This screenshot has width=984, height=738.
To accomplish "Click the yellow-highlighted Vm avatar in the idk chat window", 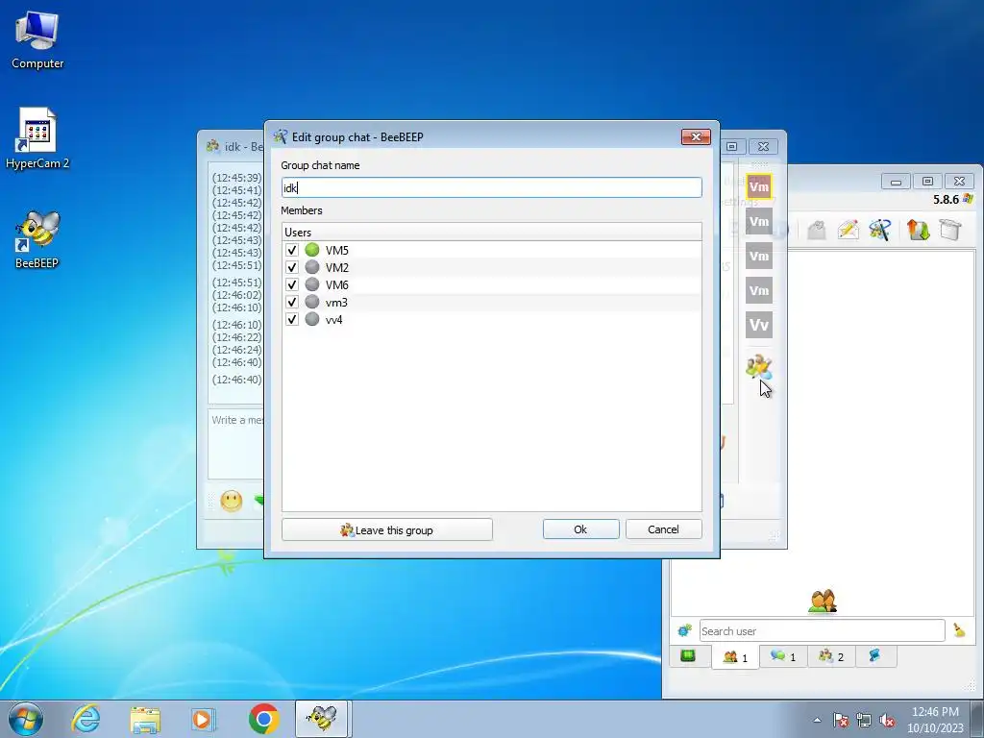I will tap(759, 186).
